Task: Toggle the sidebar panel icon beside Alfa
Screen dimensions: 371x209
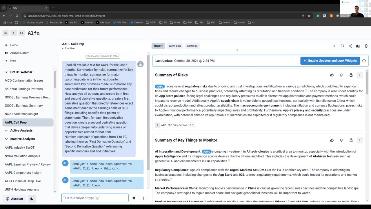Action: tap(21, 33)
